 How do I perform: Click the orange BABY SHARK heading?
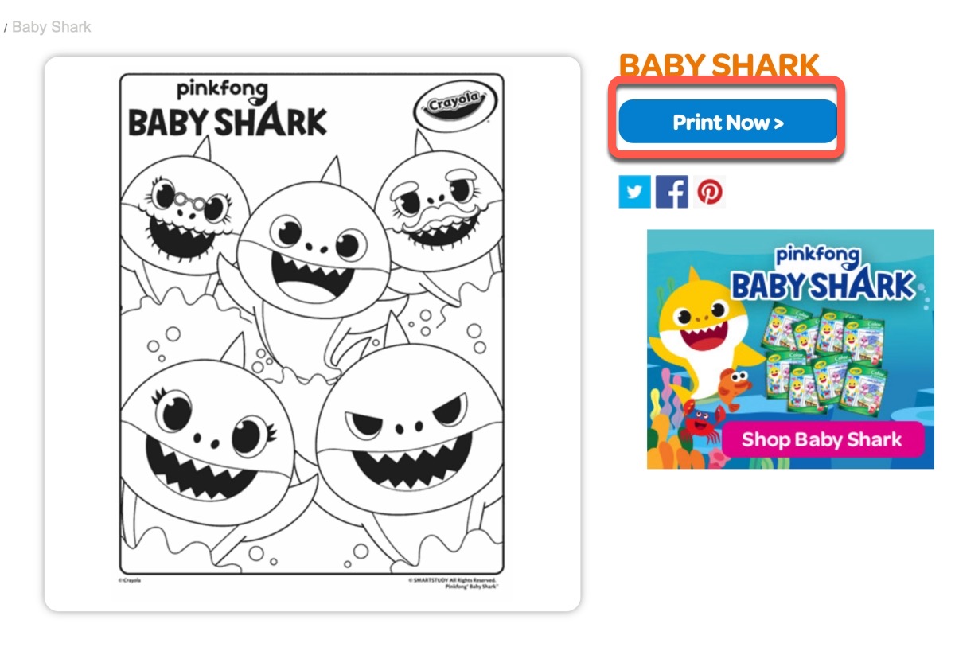pyautogui.click(x=719, y=66)
